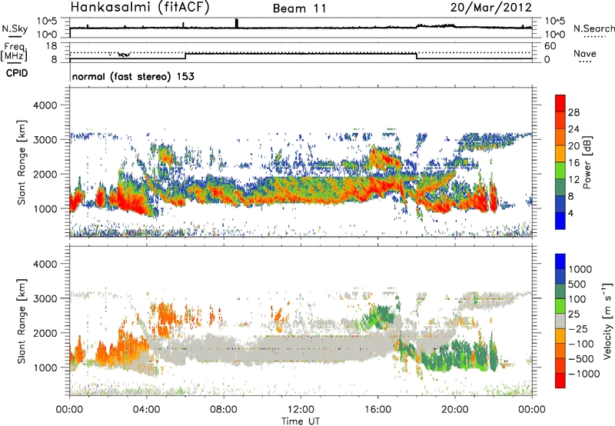Click the frequency step-up at 06:00
The image size is (615, 426).
(x=185, y=56)
